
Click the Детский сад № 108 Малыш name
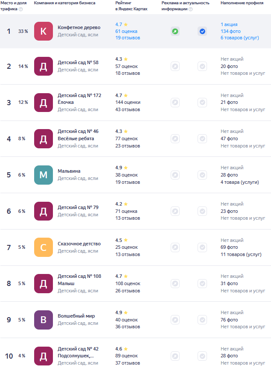coord(79,280)
